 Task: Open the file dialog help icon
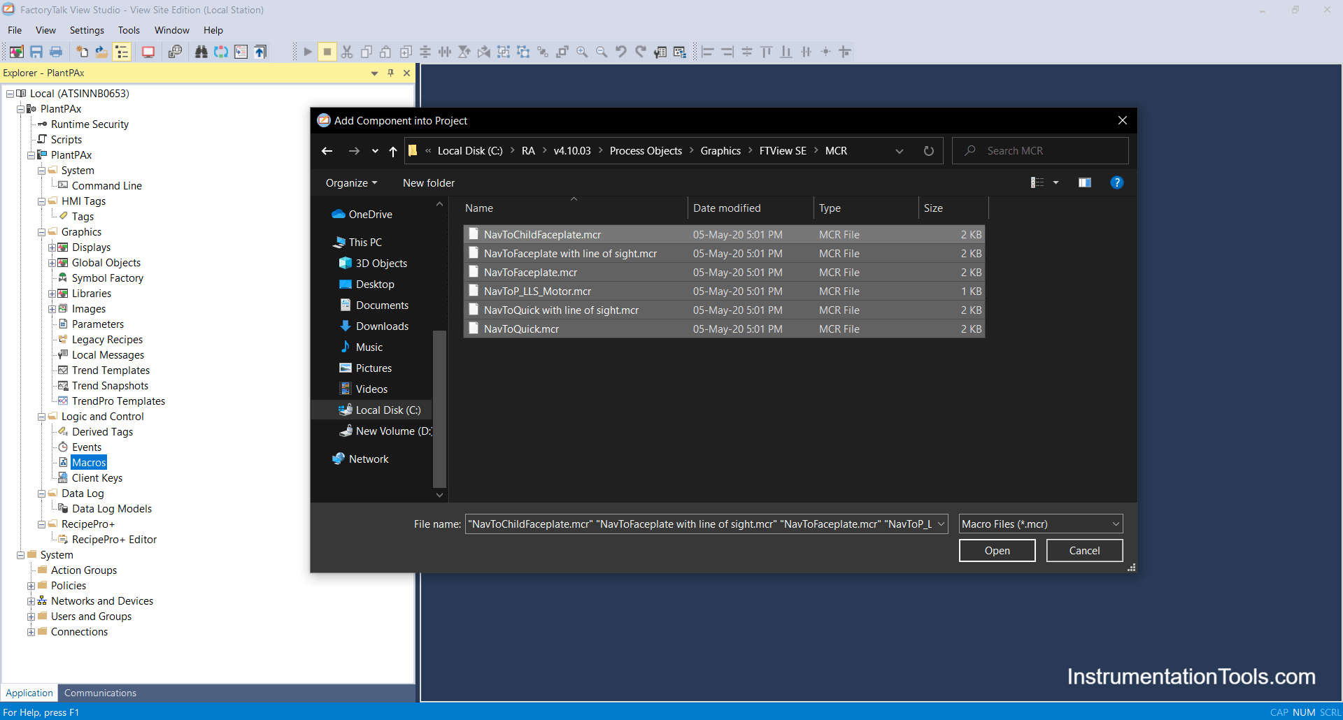click(x=1117, y=182)
